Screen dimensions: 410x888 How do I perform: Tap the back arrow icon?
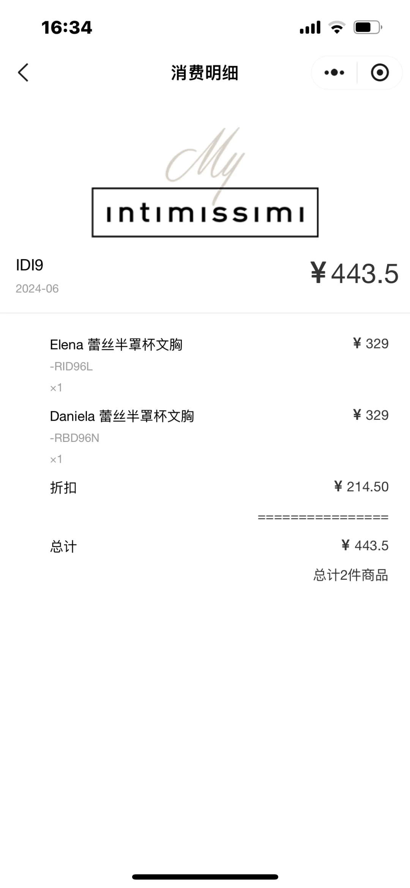[x=23, y=73]
